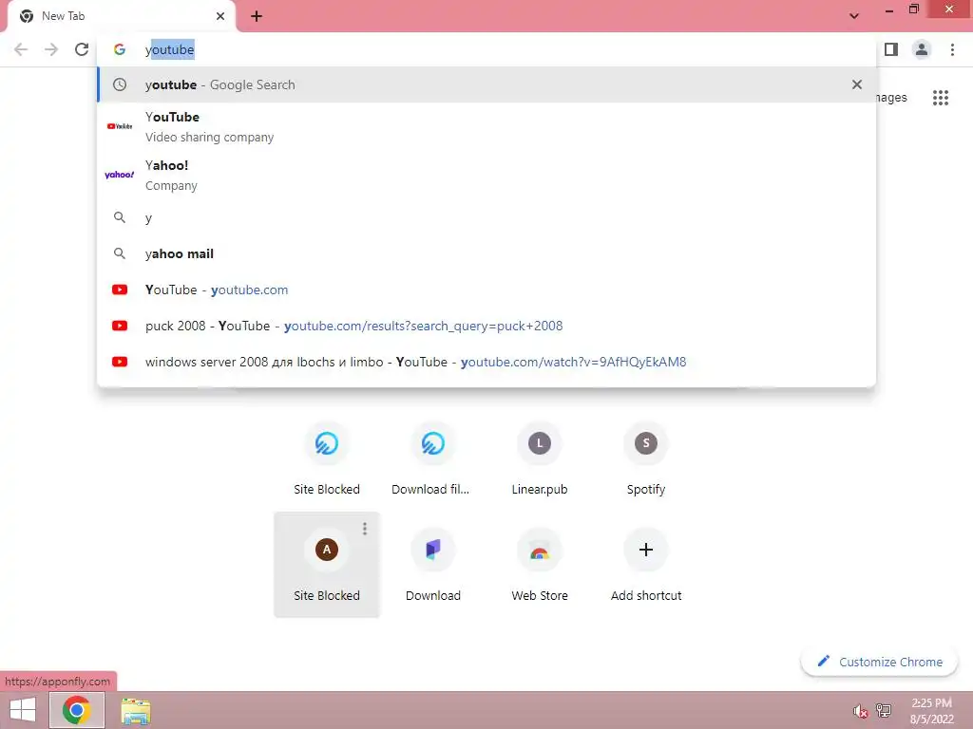Viewport: 973px width, 729px height.
Task: Open highlighted Site Blocked shortcut with A icon
Action: 327,565
